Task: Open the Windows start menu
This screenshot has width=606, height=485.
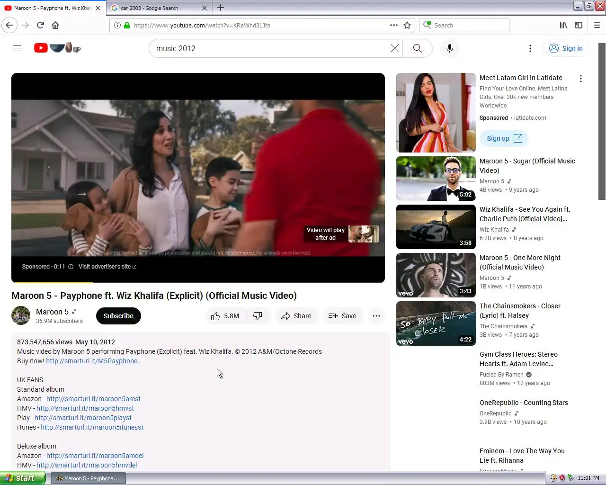Action: click(x=23, y=478)
